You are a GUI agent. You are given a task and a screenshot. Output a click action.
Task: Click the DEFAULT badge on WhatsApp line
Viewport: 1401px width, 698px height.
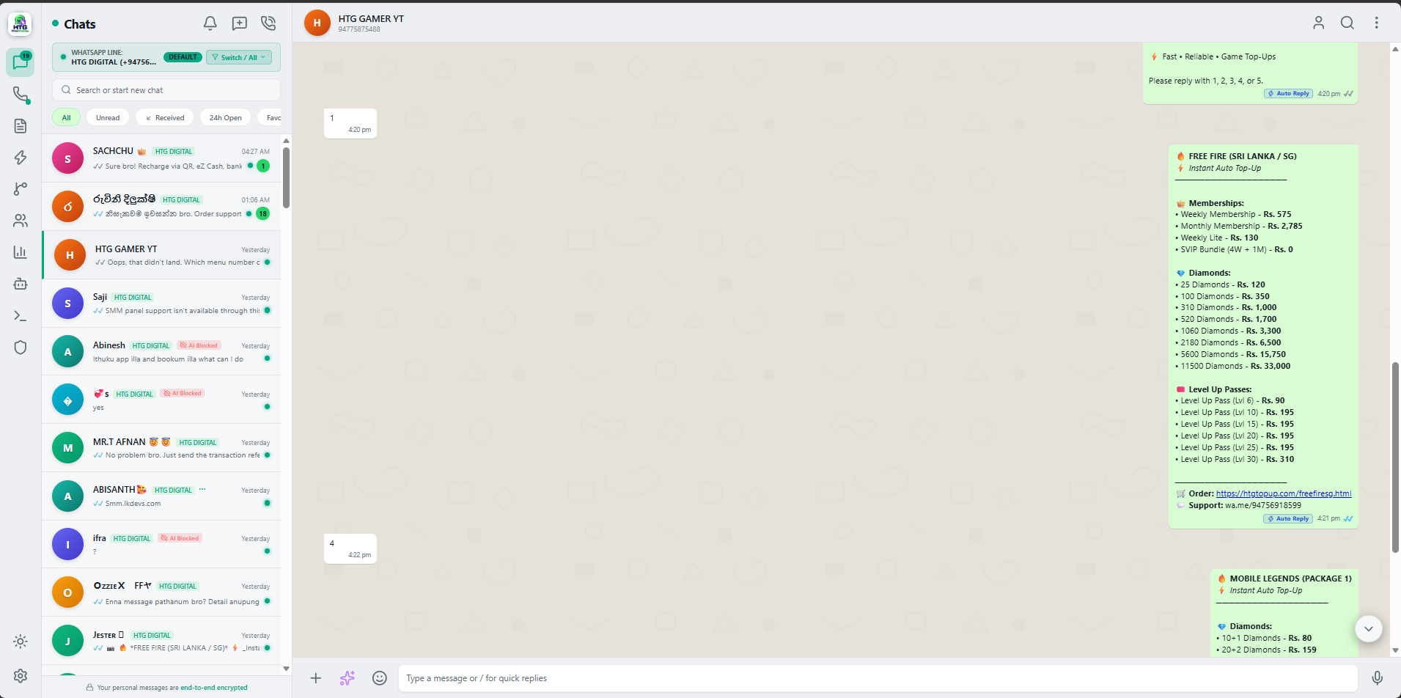(183, 57)
